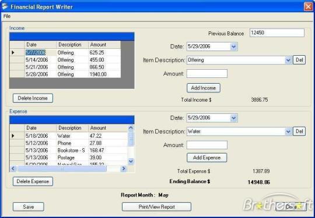Image resolution: width=315 pixels, height=218 pixels.
Task: Click the expense amount 168.47
Action: (108, 151)
